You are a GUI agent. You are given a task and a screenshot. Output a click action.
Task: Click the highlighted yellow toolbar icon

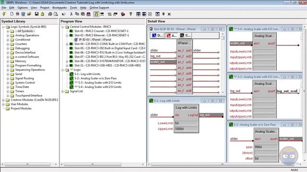click(96, 14)
